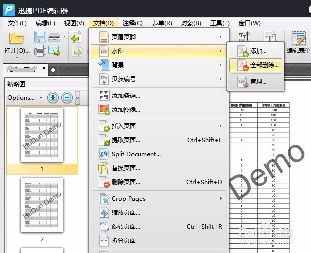Click the 缩略图 panel title
The width and height of the screenshot is (311, 253).
16,84
